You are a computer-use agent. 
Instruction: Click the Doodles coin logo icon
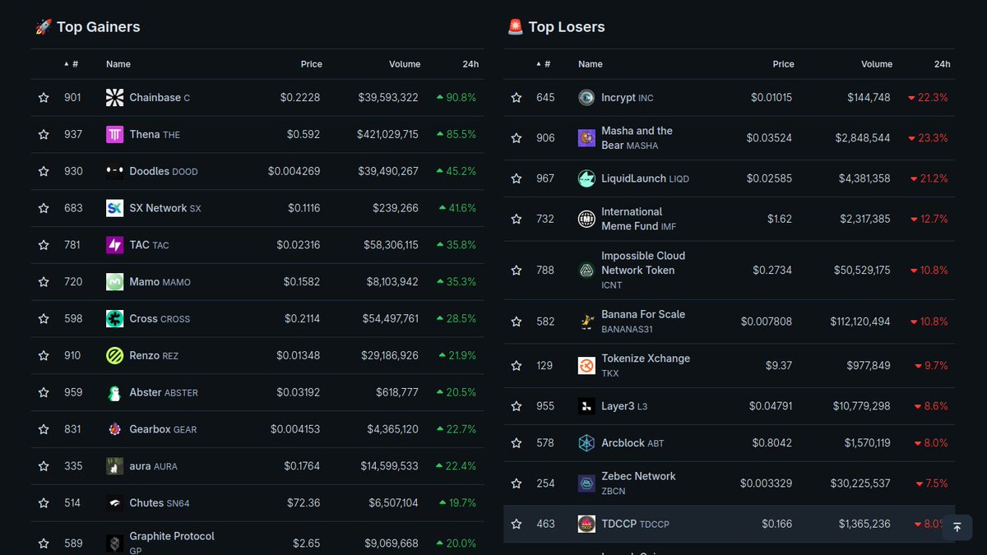(x=115, y=171)
